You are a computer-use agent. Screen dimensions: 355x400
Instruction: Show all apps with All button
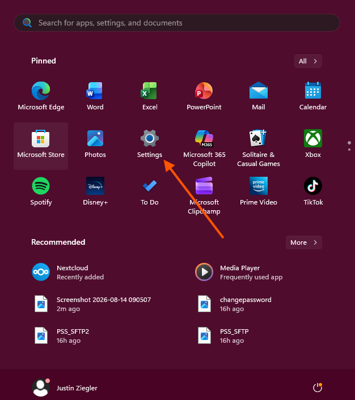(x=308, y=61)
